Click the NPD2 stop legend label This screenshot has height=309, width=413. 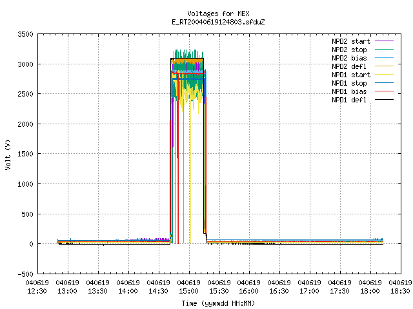[x=349, y=50]
